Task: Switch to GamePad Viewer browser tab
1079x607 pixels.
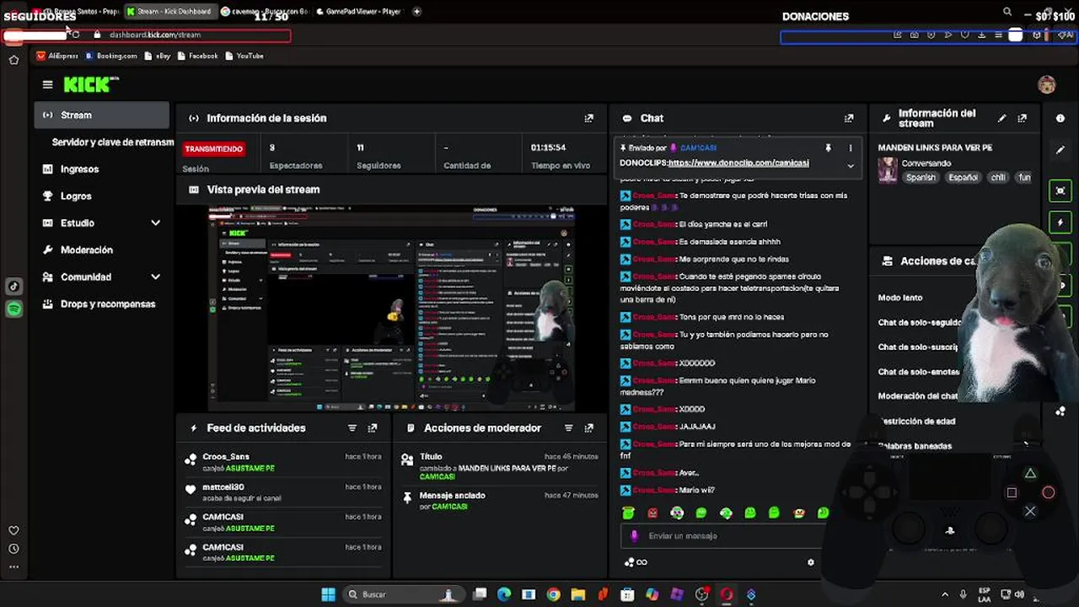Action: [359, 12]
